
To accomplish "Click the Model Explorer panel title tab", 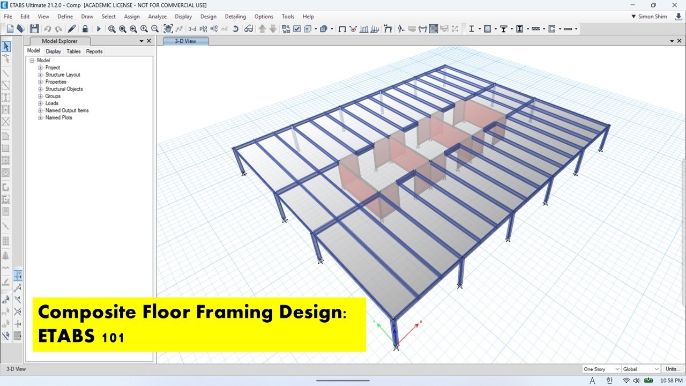I will click(x=59, y=41).
